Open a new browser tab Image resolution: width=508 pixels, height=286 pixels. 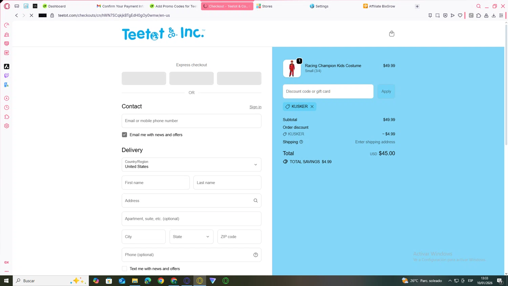click(417, 6)
